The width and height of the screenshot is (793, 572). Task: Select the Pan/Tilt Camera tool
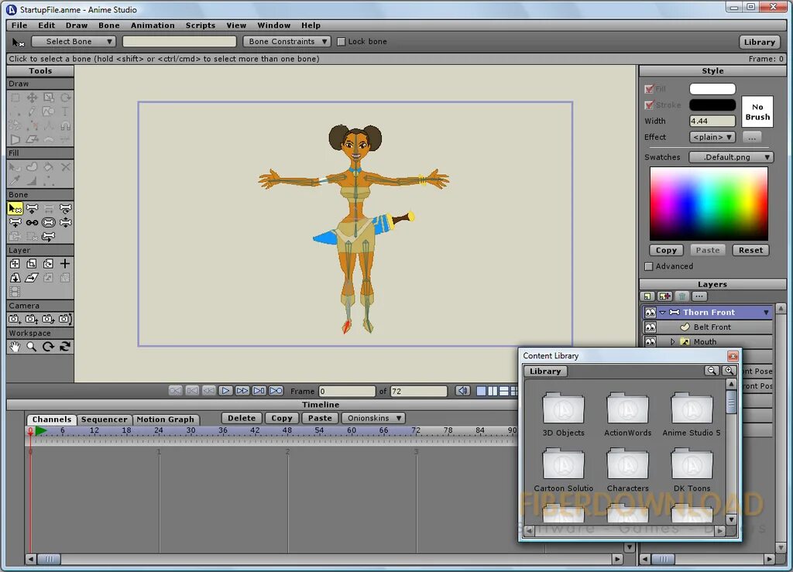tap(65, 319)
